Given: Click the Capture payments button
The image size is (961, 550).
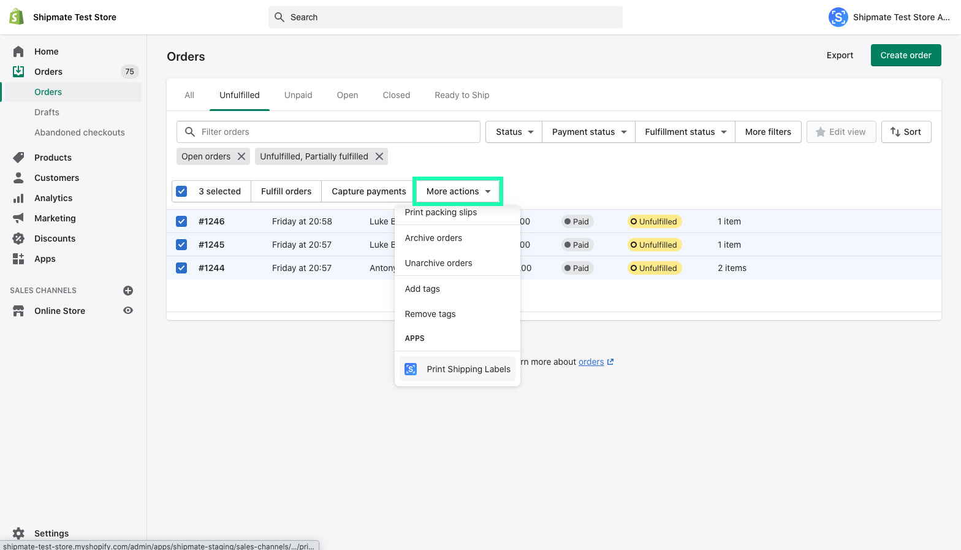Looking at the screenshot, I should point(369,191).
